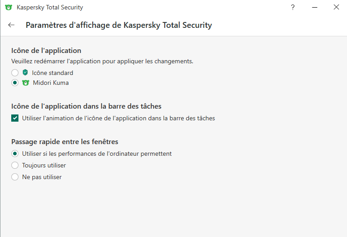Image resolution: width=347 pixels, height=237 pixels.
Task: Choose the computer performance radio circle
Action: (15, 154)
